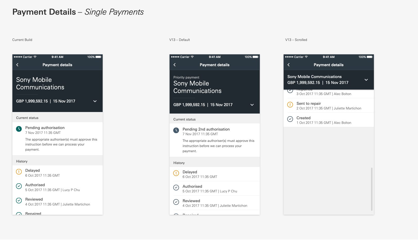418x240 pixels.
Task: Select the Payment details title in Current Build
Action: [57, 65]
